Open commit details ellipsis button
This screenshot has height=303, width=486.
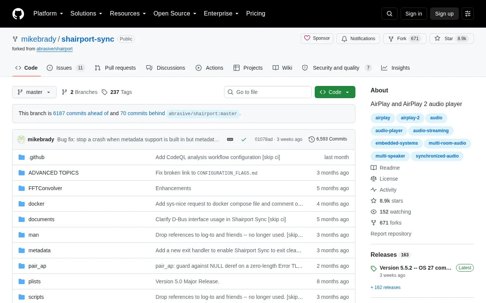230,139
